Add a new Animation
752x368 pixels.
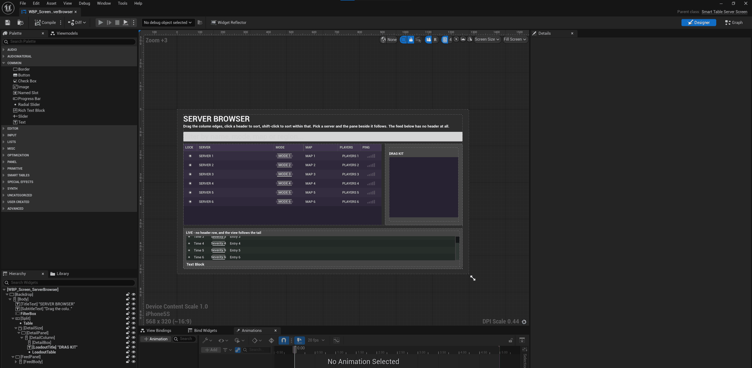[x=156, y=339]
